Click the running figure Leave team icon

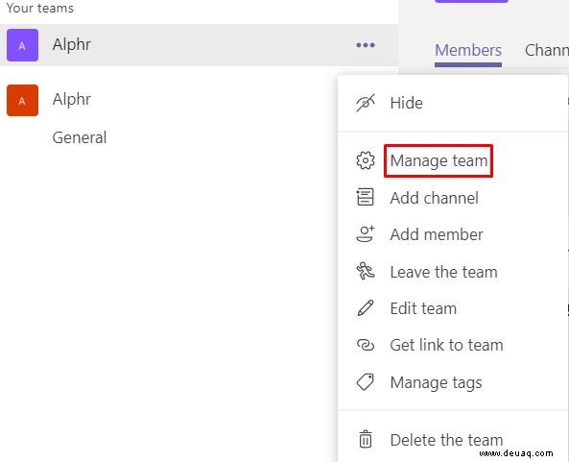click(x=366, y=271)
